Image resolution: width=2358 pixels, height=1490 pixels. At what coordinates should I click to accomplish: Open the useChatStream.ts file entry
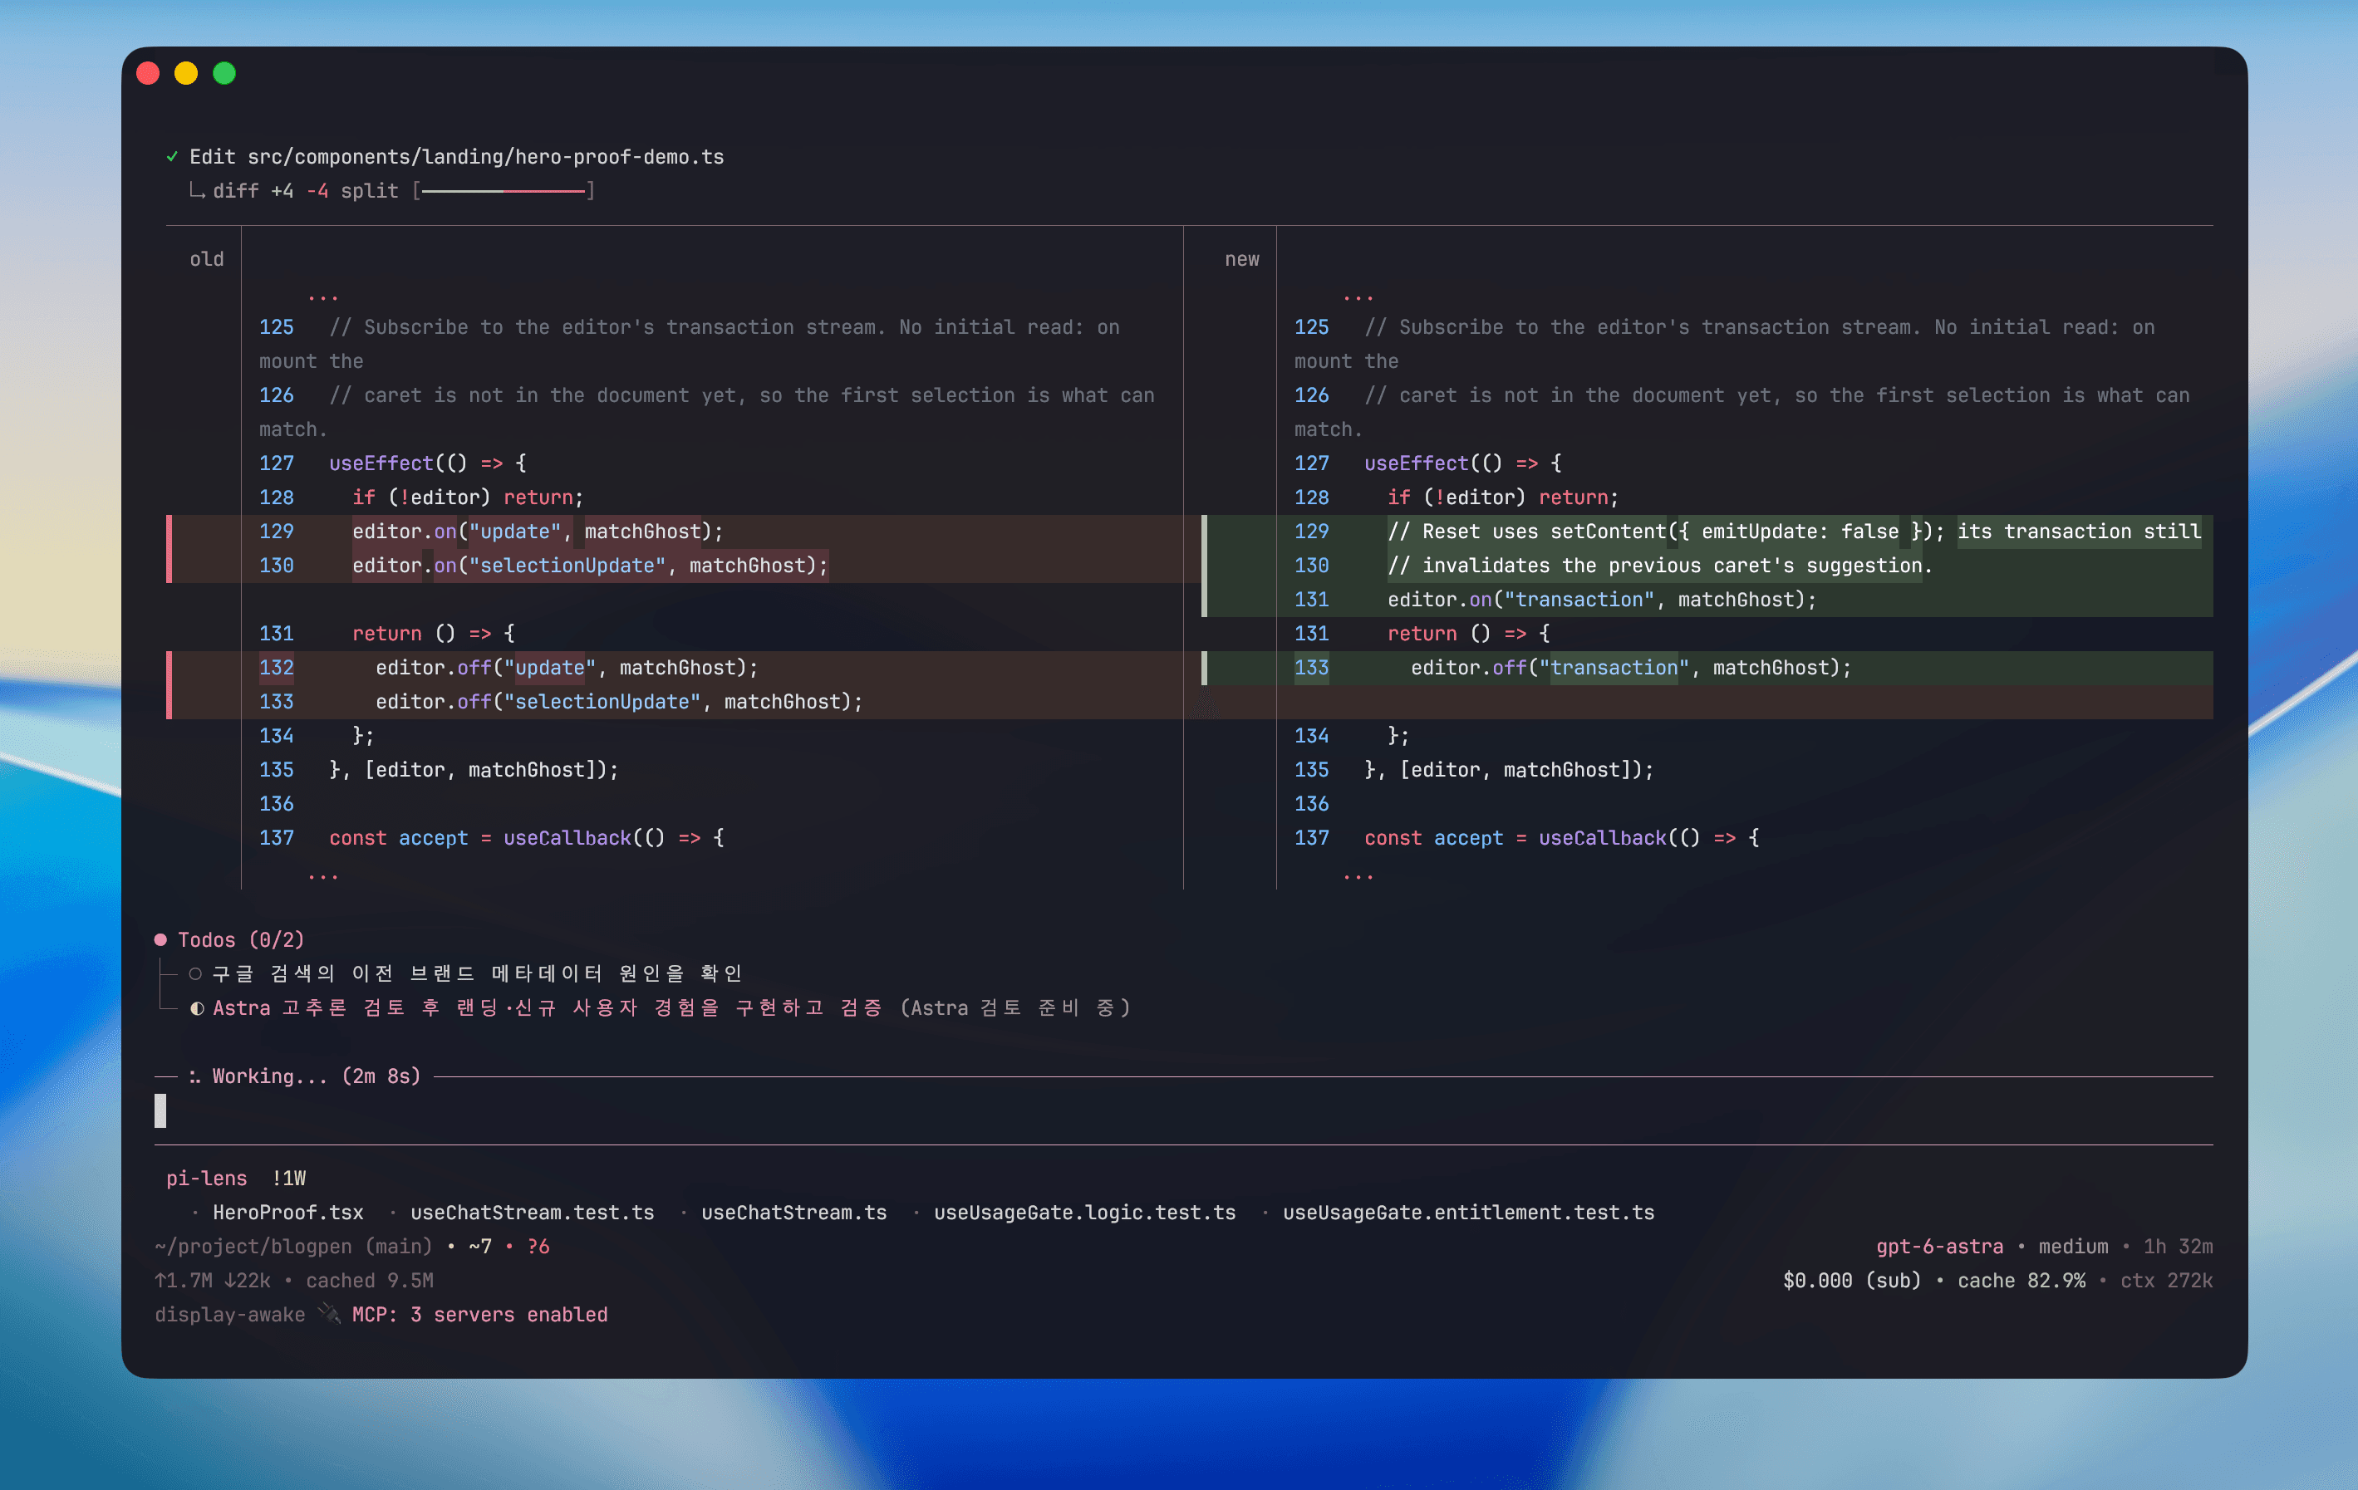(x=794, y=1213)
